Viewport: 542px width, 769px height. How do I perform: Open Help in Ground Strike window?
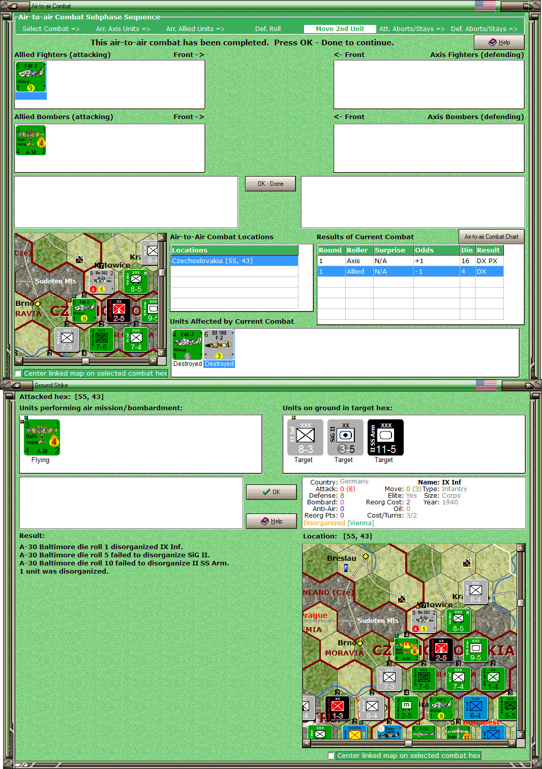click(x=272, y=521)
